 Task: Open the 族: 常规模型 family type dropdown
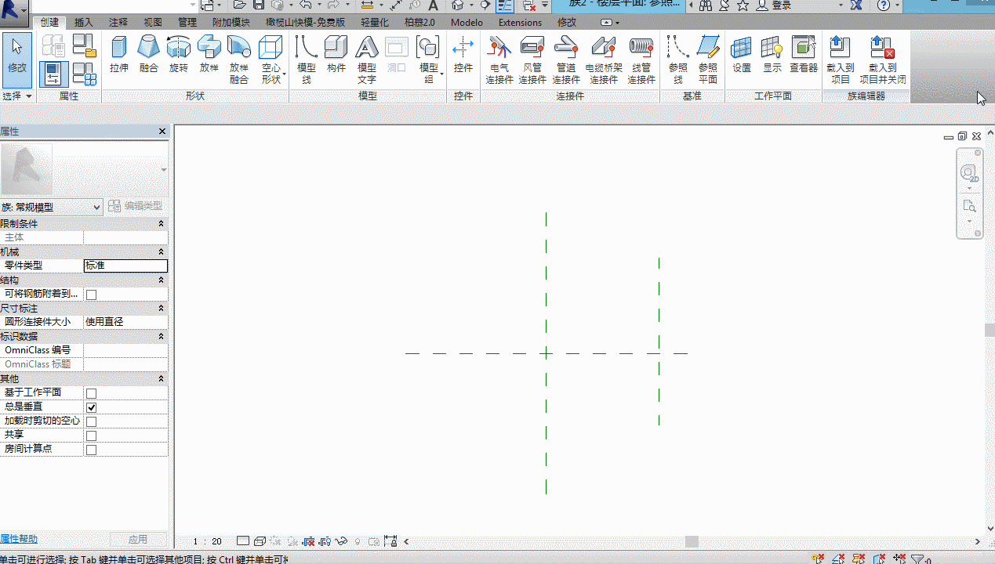click(x=52, y=207)
